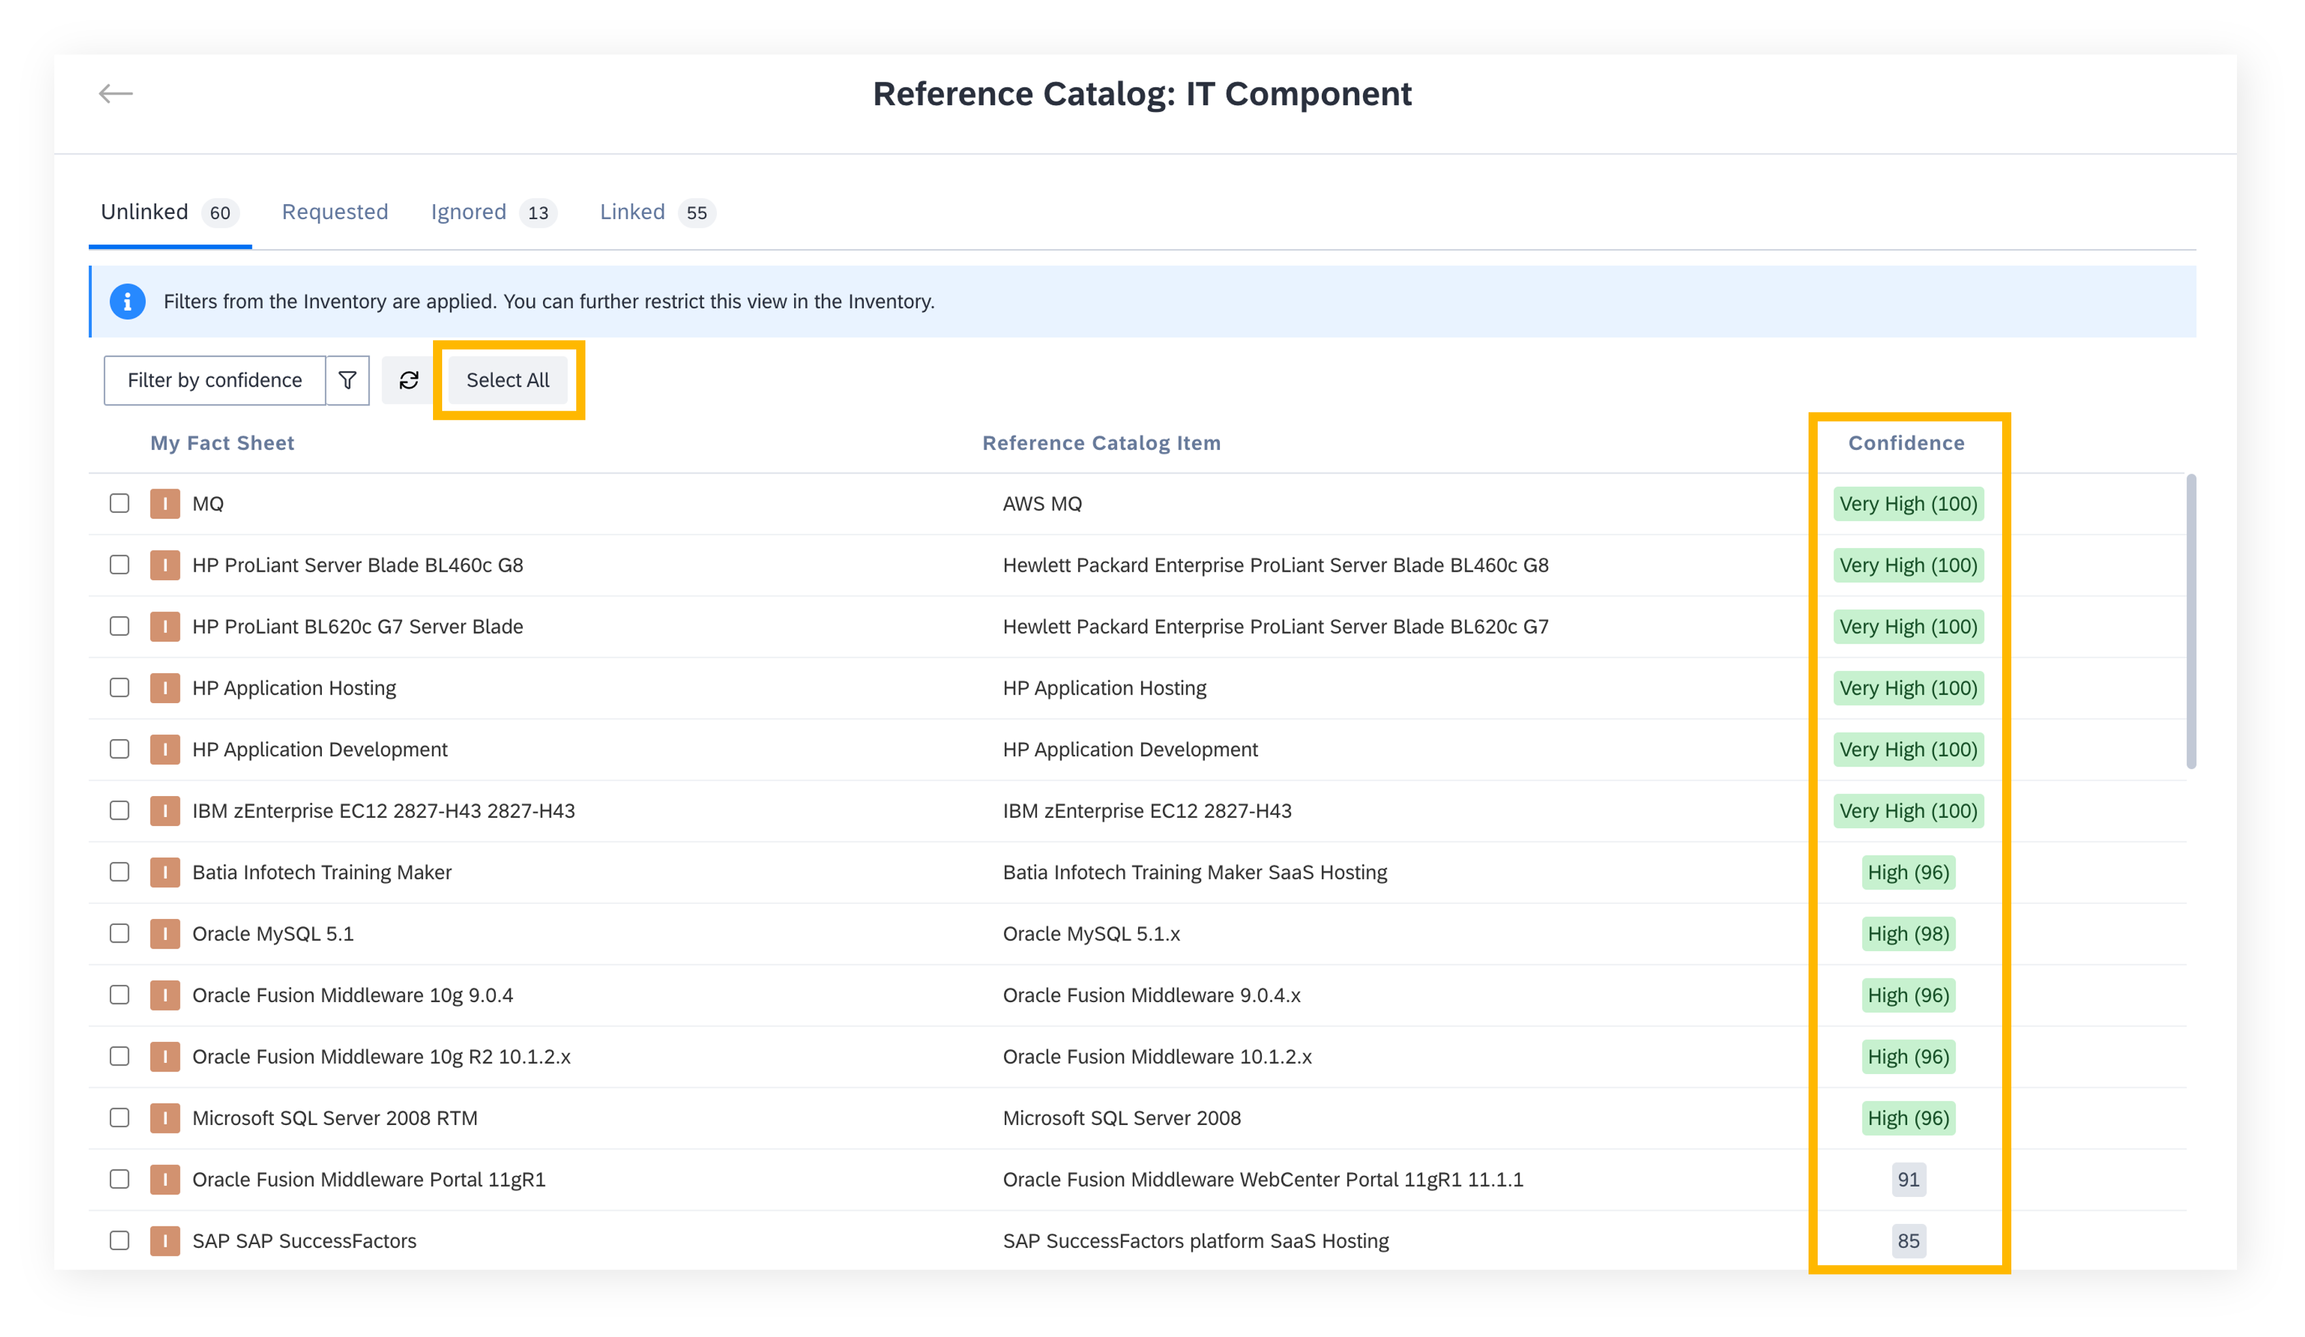Check Batia Infotech Training Maker checkbox
The image size is (2305, 1337).
pyautogui.click(x=120, y=873)
